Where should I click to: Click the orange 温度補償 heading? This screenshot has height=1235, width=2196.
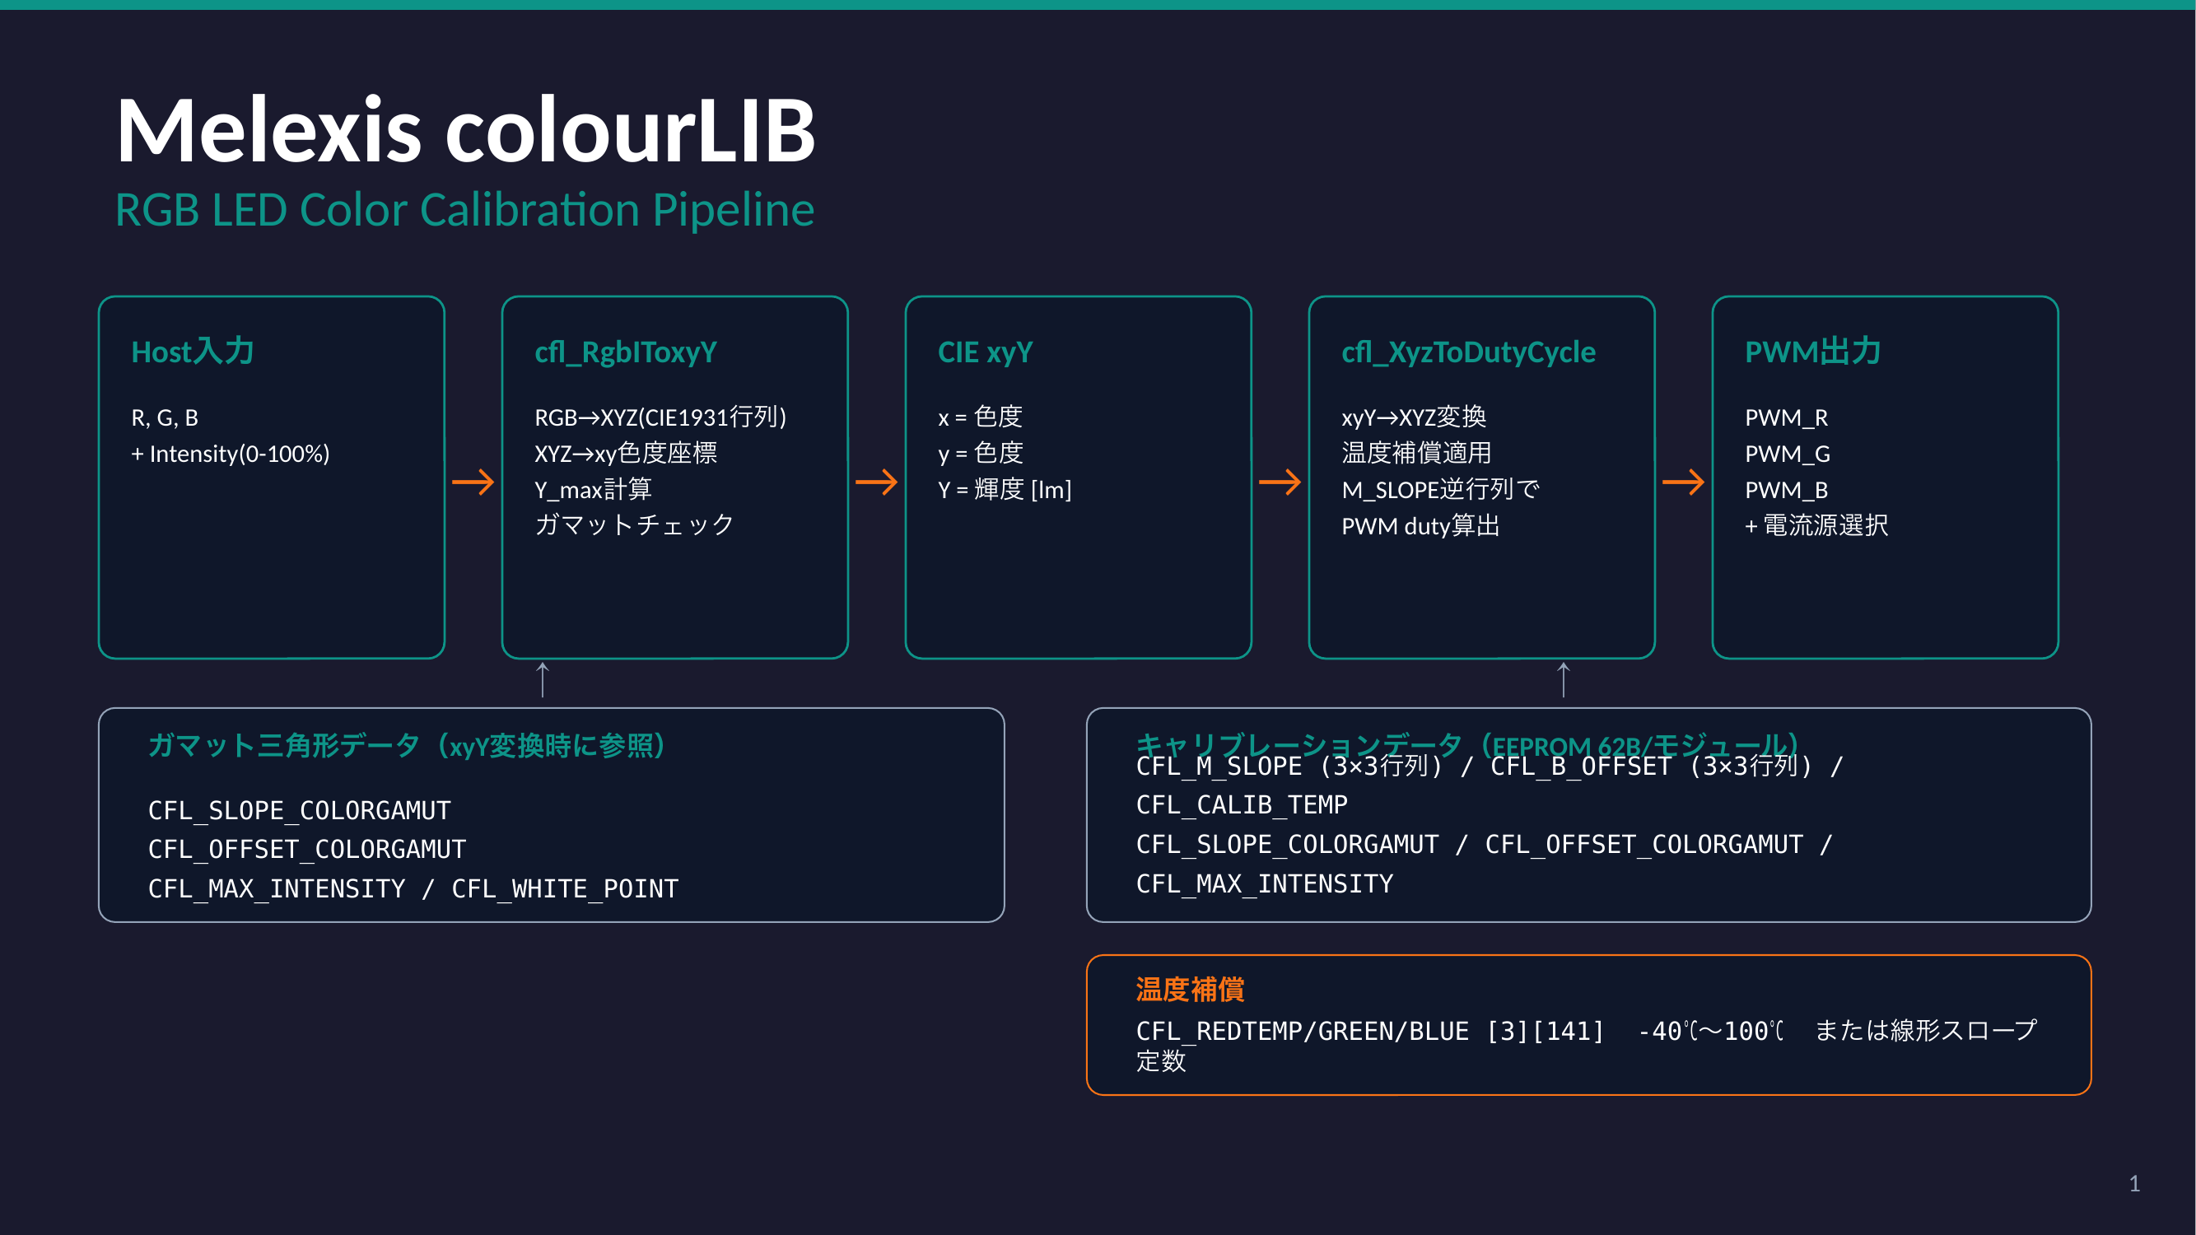[x=1189, y=990]
